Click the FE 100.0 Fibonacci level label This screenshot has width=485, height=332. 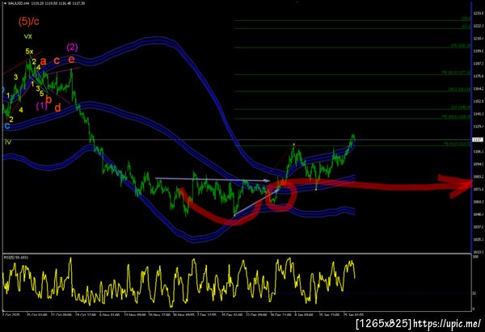[x=457, y=117]
